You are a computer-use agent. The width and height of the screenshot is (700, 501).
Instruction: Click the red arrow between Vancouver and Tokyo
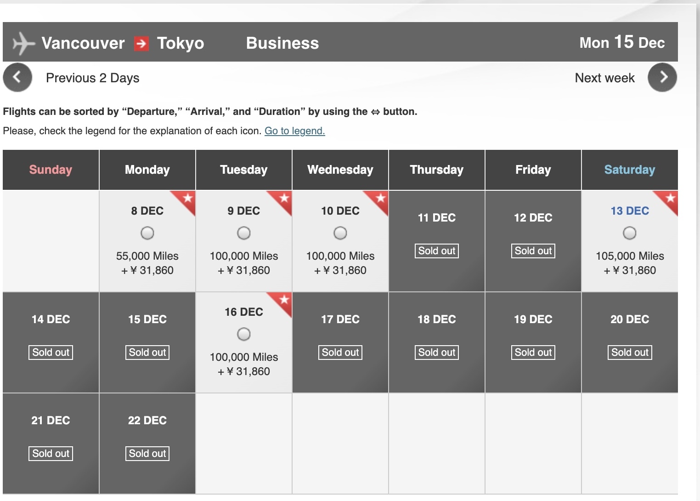[141, 44]
